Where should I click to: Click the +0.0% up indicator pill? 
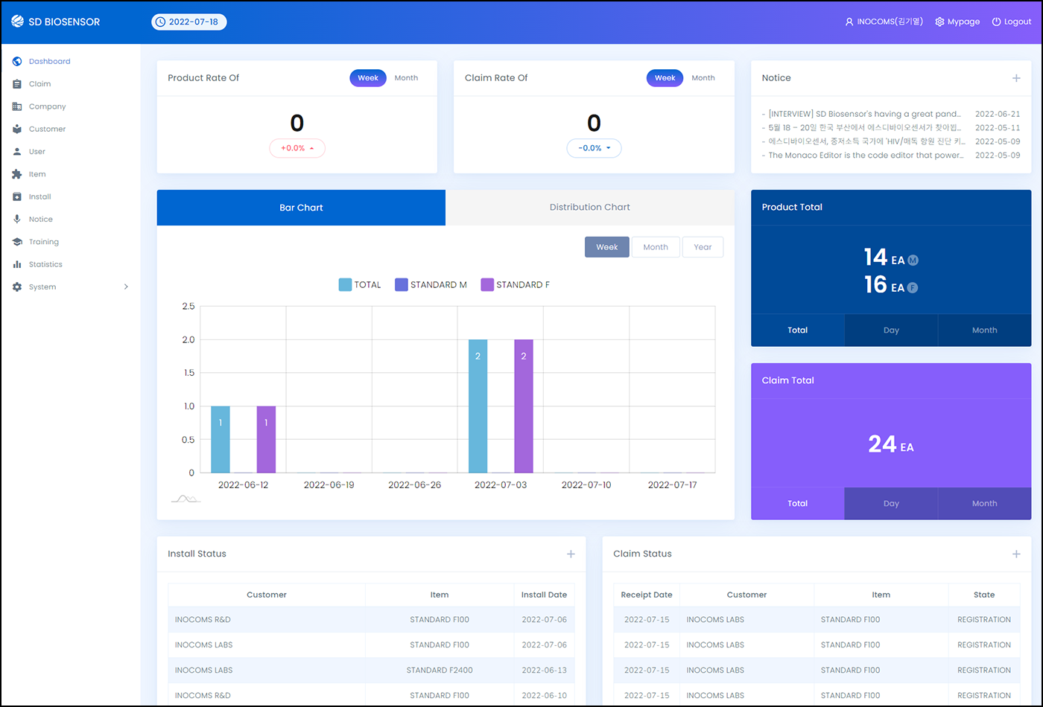click(297, 148)
